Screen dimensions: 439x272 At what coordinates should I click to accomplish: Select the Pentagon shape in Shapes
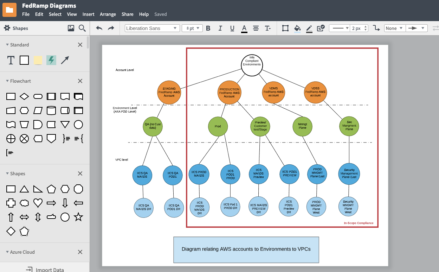(x=51, y=189)
